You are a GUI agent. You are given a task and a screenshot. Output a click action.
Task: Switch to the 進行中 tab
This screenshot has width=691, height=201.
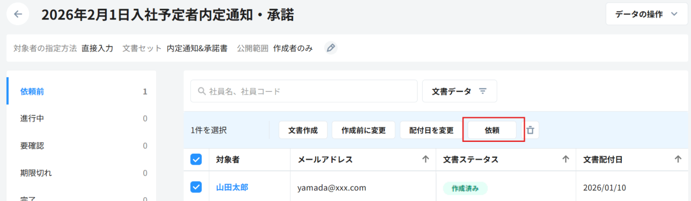pos(32,119)
